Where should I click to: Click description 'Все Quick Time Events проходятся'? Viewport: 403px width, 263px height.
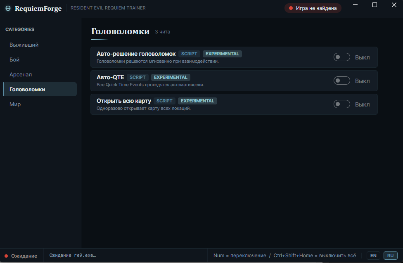coord(150,85)
